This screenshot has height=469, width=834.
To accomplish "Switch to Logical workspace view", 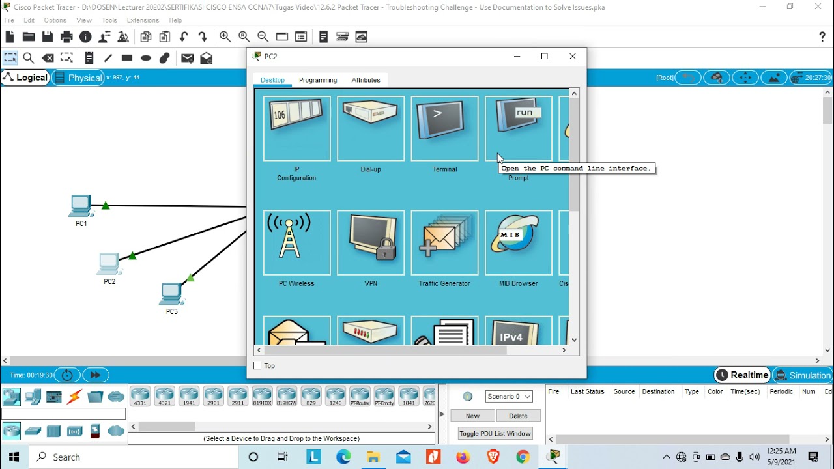I will (x=25, y=78).
